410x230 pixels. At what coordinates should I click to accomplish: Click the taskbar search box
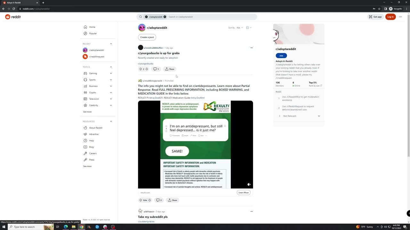(x=30, y=227)
